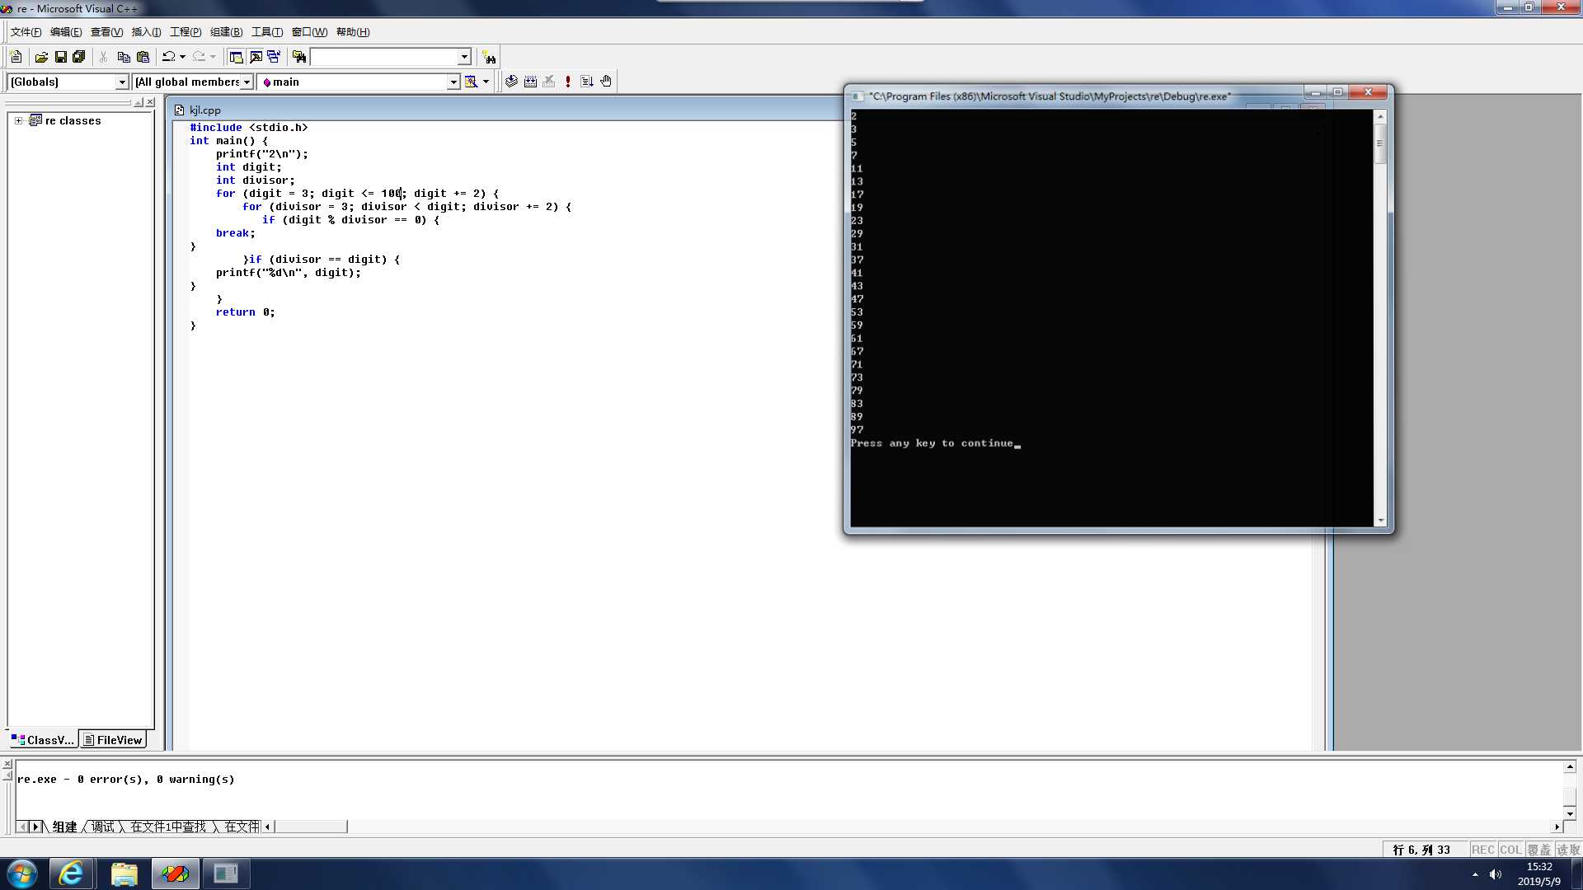This screenshot has height=890, width=1583.
Task: Select the 调试 output tab
Action: (x=103, y=827)
